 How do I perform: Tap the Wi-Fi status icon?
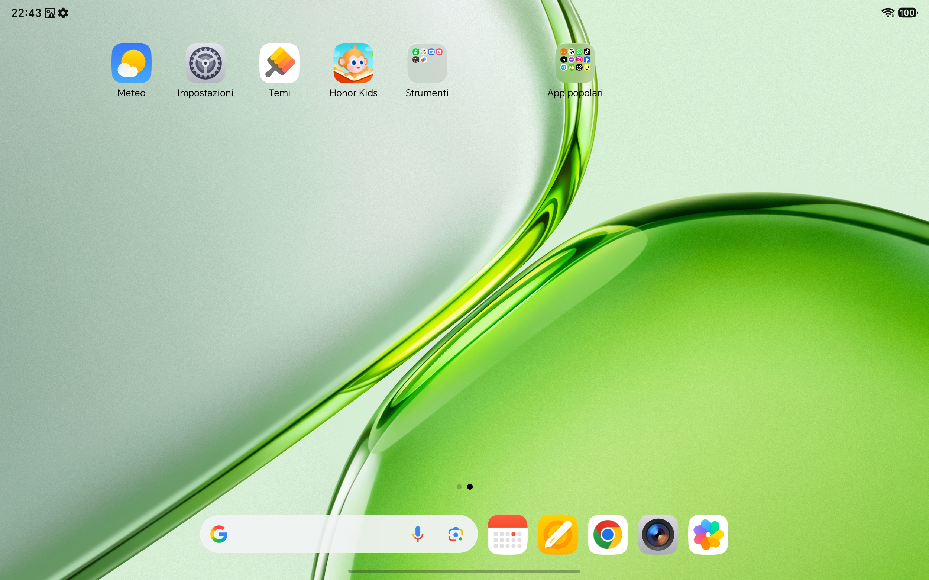(888, 13)
